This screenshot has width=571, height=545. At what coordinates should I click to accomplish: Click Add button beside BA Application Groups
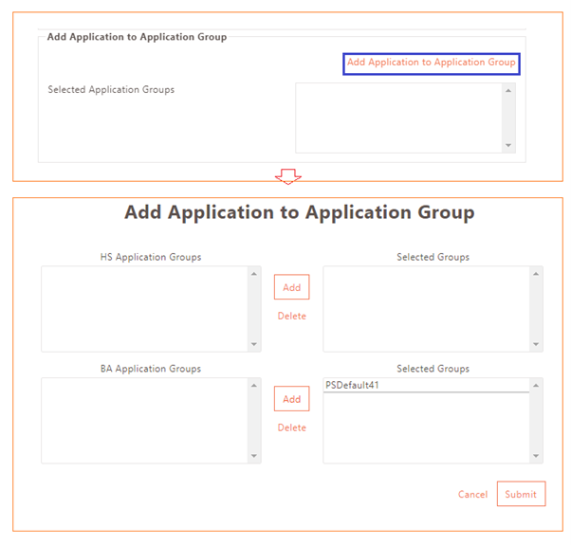click(x=292, y=399)
